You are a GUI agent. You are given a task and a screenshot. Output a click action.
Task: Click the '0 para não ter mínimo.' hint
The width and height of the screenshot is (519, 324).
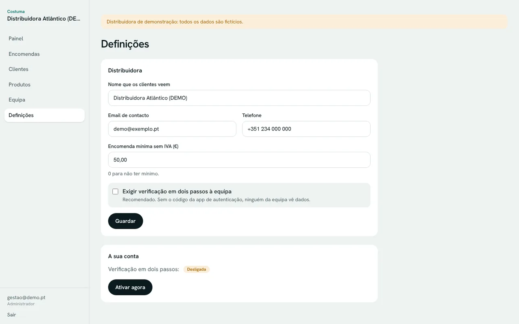coord(133,174)
